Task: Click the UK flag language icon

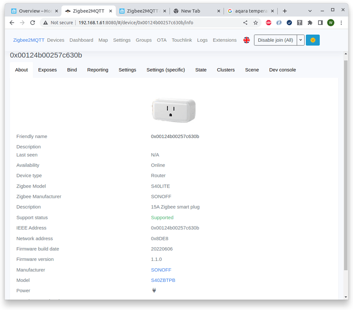Action: pyautogui.click(x=247, y=40)
